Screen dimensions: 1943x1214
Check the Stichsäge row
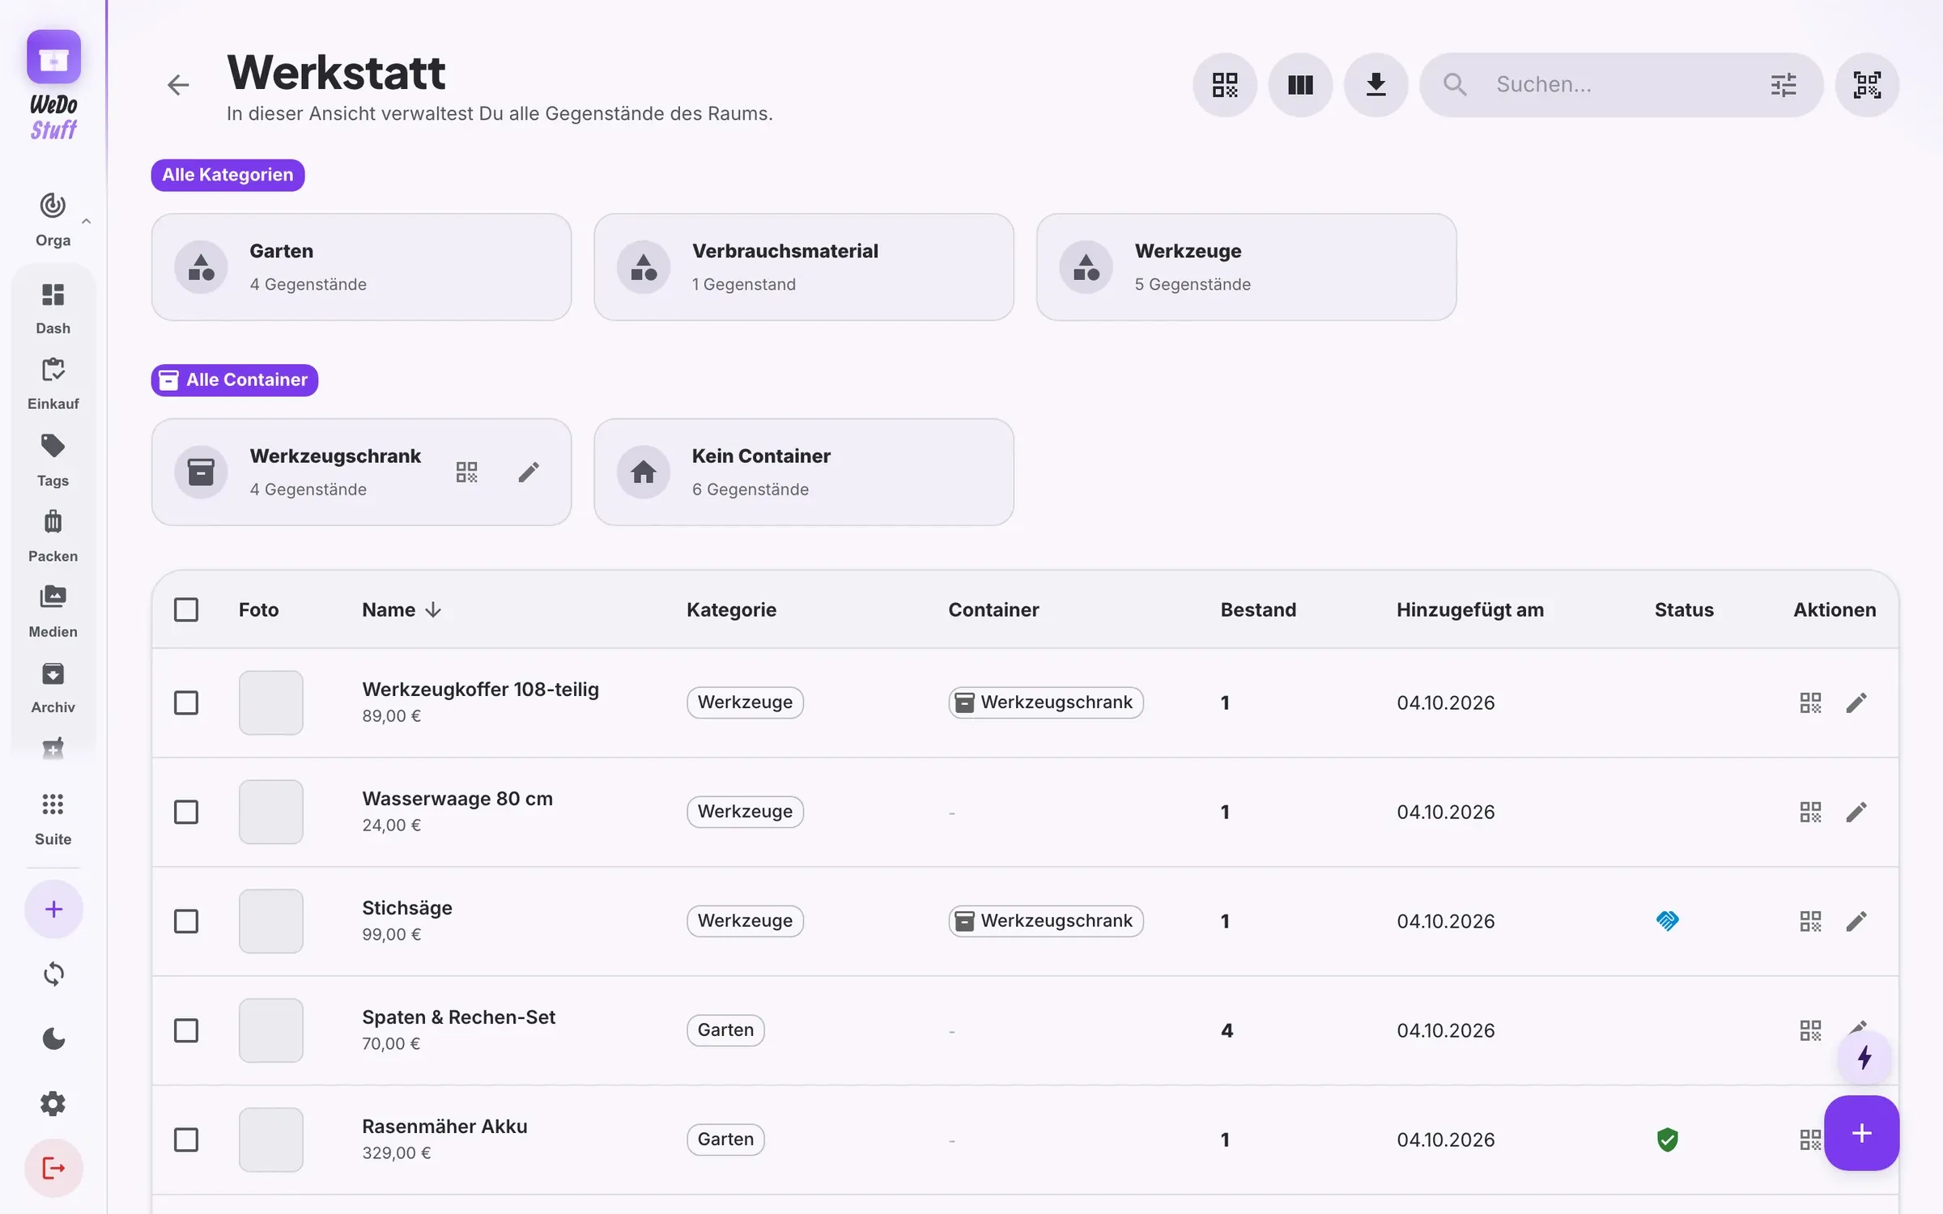click(x=186, y=921)
